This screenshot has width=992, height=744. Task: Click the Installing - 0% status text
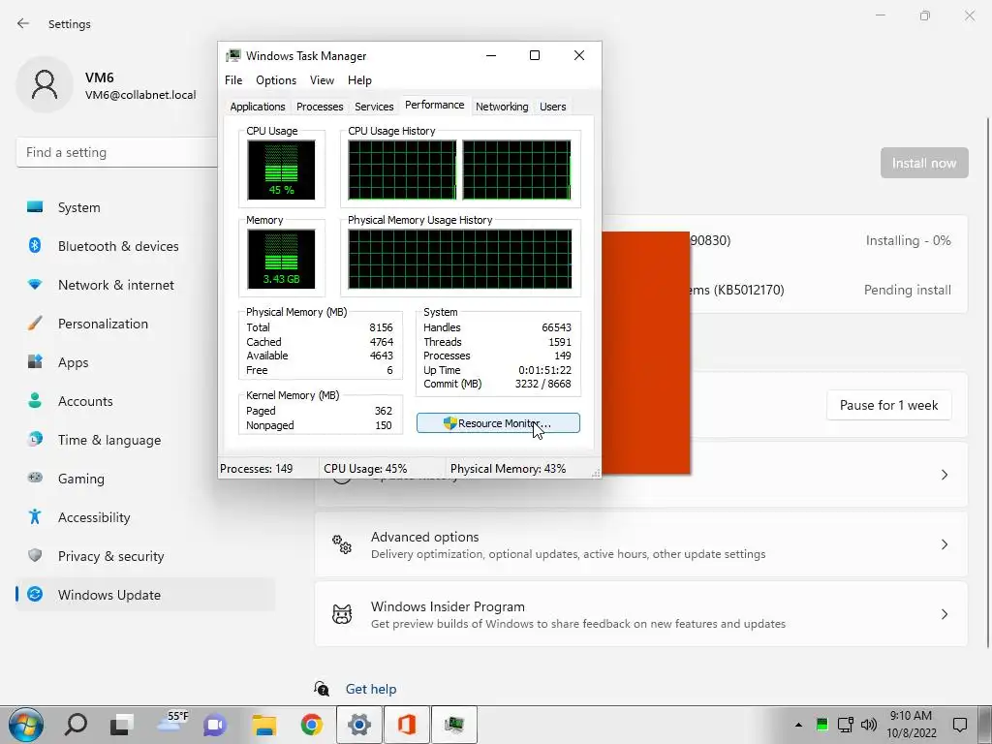click(908, 240)
